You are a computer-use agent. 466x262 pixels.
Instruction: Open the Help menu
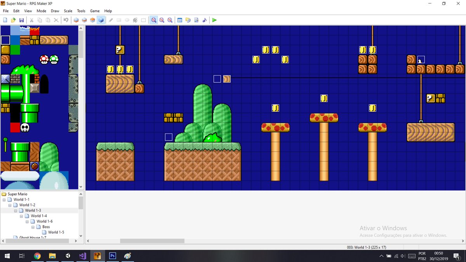[x=108, y=11]
